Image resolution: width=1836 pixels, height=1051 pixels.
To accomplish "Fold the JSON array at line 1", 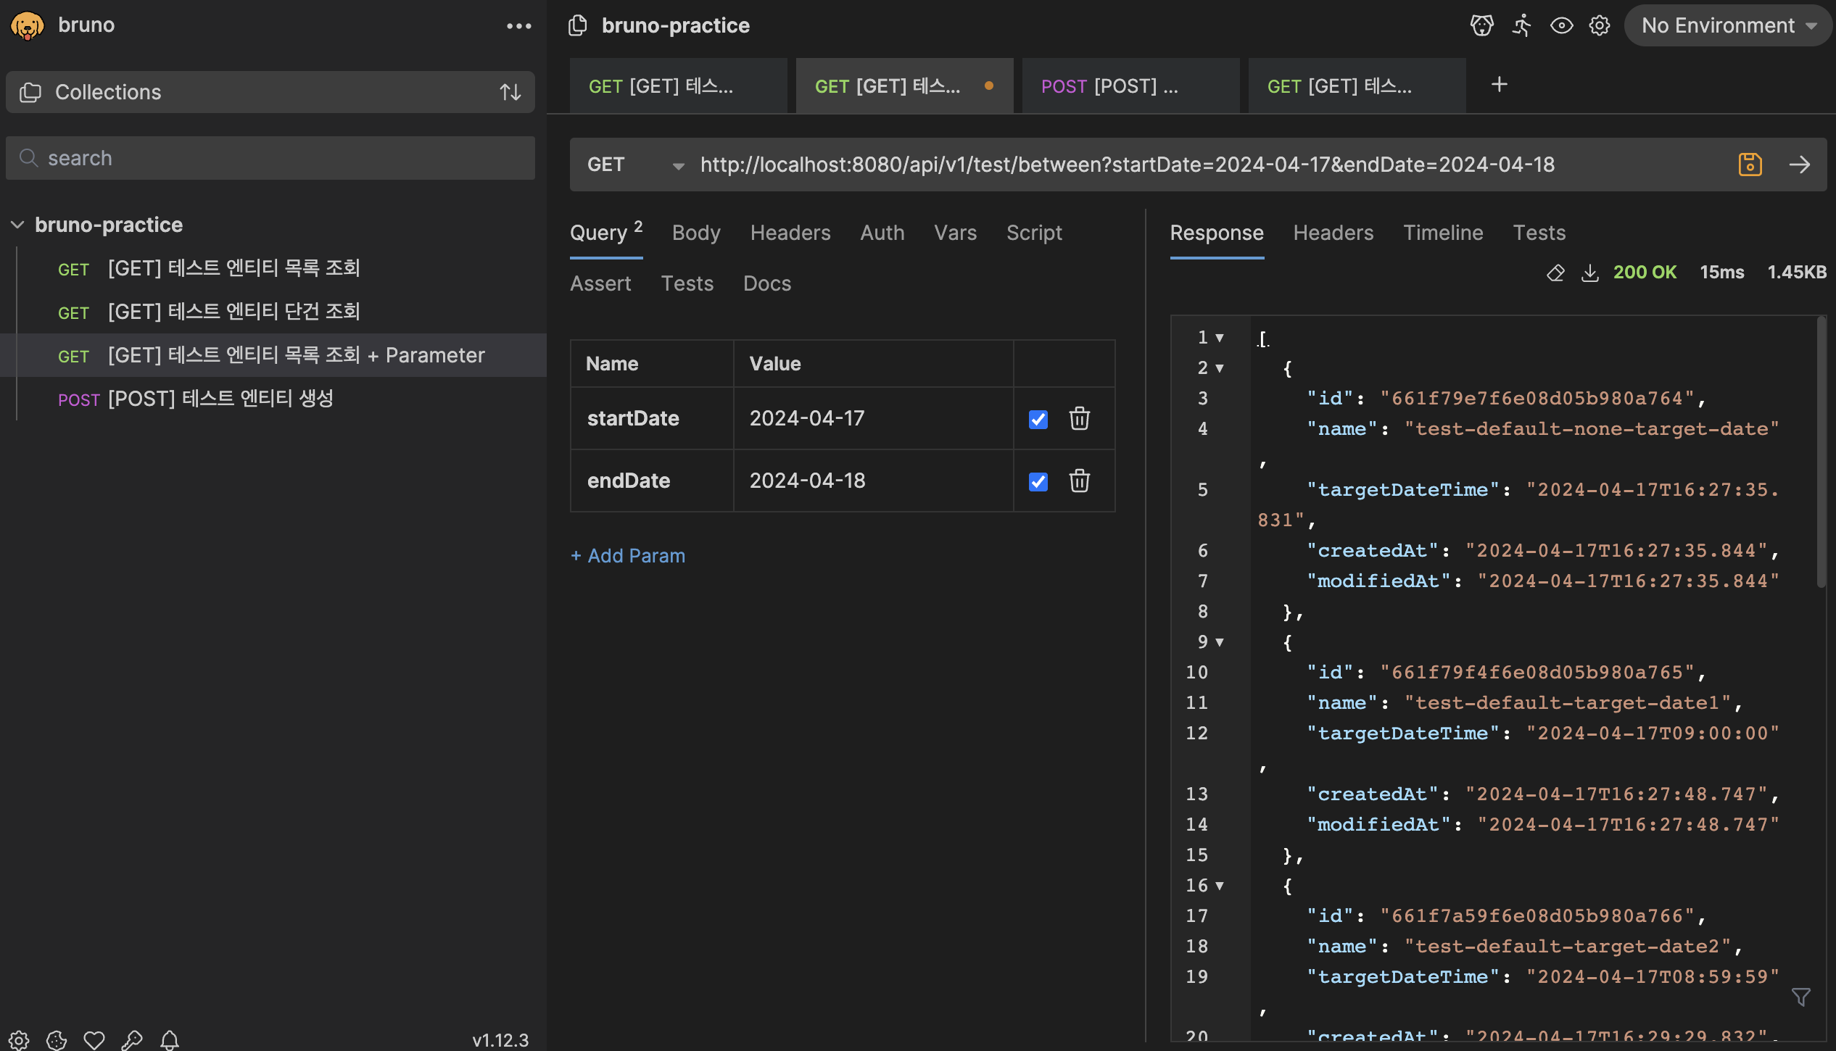I will click(1220, 338).
